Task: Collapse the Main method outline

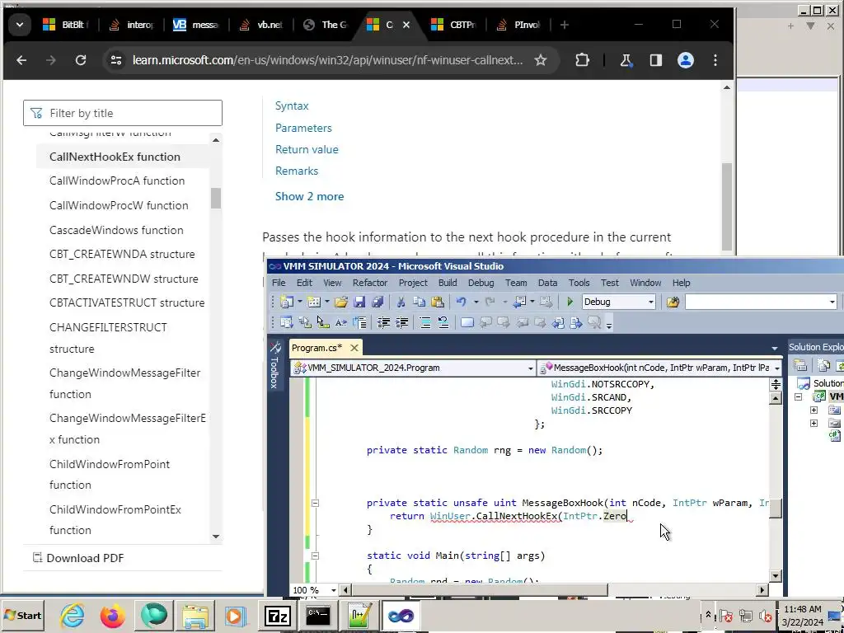Action: pos(316,556)
